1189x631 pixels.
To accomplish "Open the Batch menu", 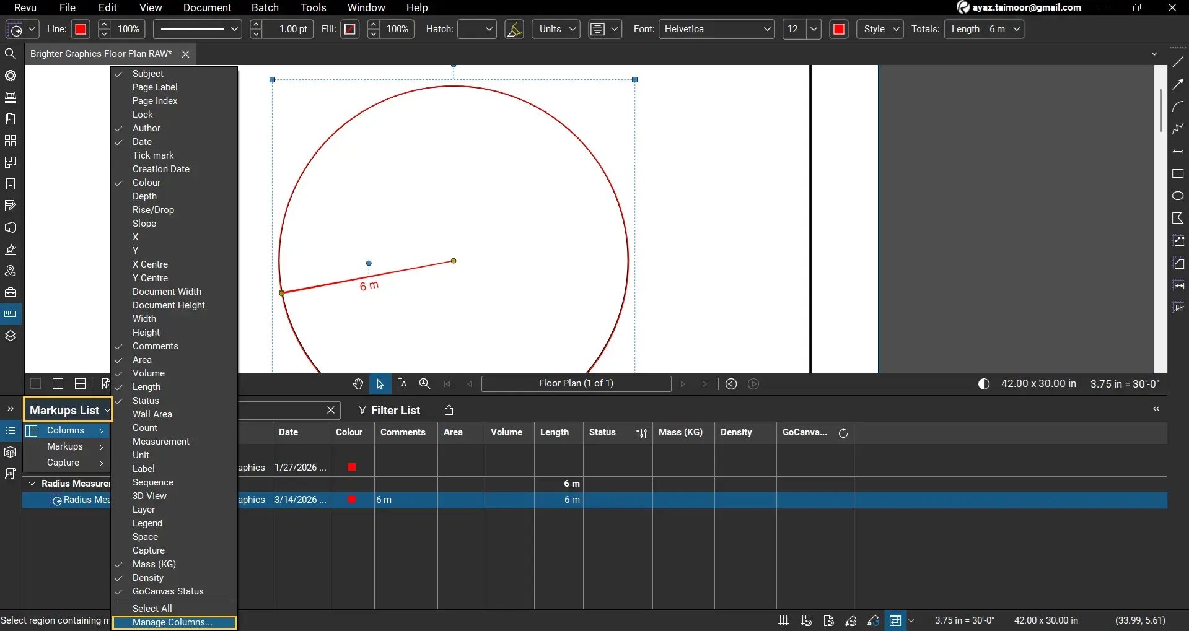I will click(x=265, y=7).
